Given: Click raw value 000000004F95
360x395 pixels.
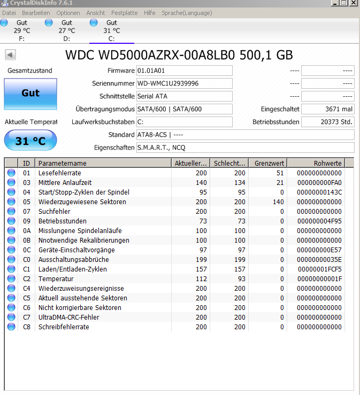Looking at the screenshot, I should click(x=319, y=221).
